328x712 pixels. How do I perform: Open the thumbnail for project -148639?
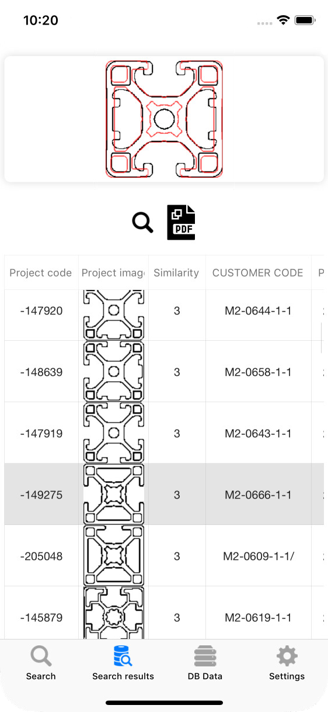click(x=114, y=371)
